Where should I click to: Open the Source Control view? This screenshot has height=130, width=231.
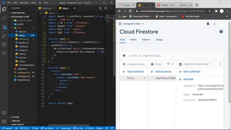[x=4, y=27]
